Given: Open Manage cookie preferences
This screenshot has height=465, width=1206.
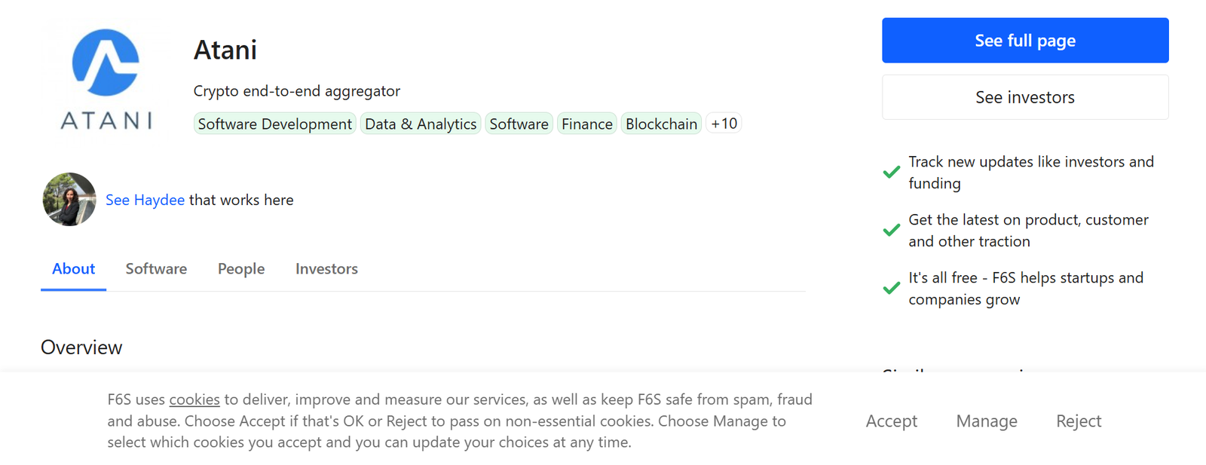Looking at the screenshot, I should (986, 421).
